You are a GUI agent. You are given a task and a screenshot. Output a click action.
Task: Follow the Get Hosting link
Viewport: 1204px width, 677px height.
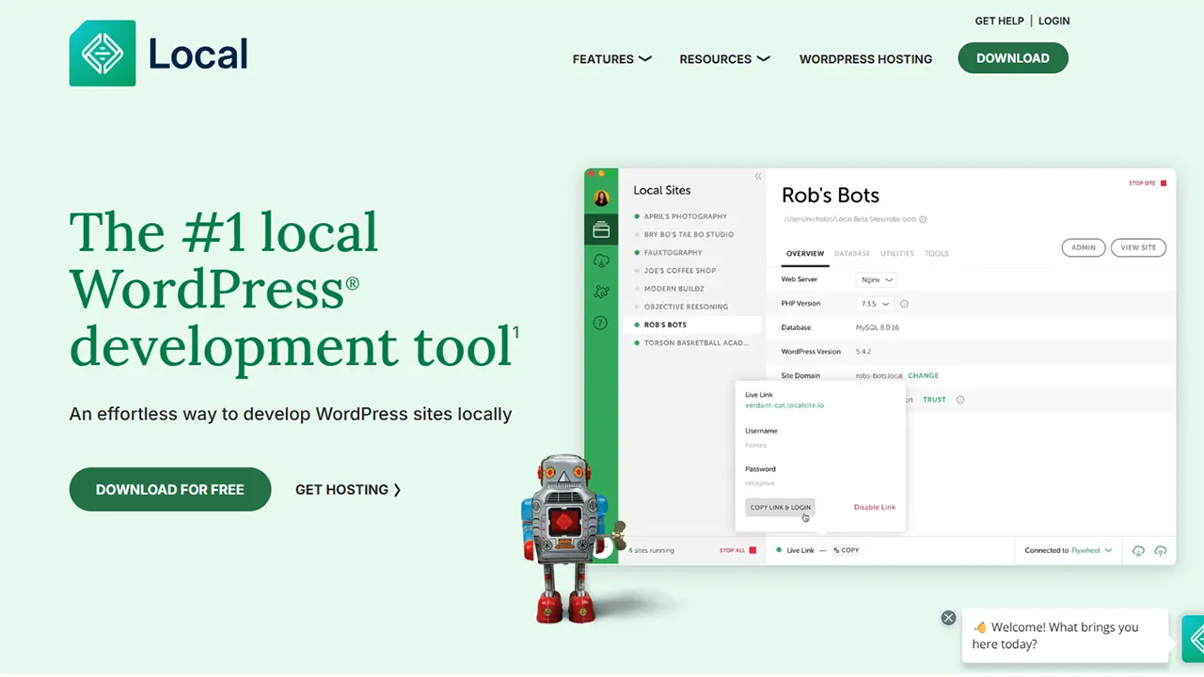coord(348,490)
